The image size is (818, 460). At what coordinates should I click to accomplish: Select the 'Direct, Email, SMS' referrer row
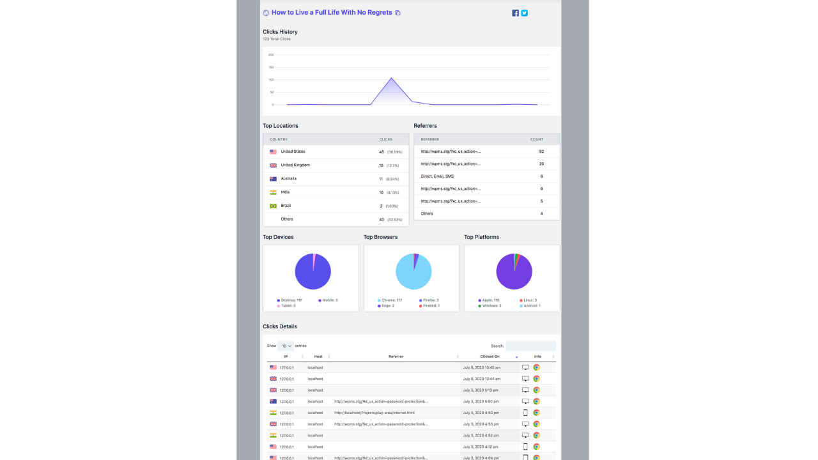click(x=487, y=176)
